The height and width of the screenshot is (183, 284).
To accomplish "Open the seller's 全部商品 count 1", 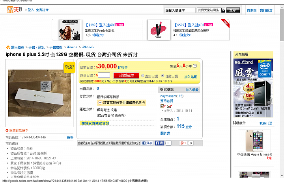I will point(177,119).
